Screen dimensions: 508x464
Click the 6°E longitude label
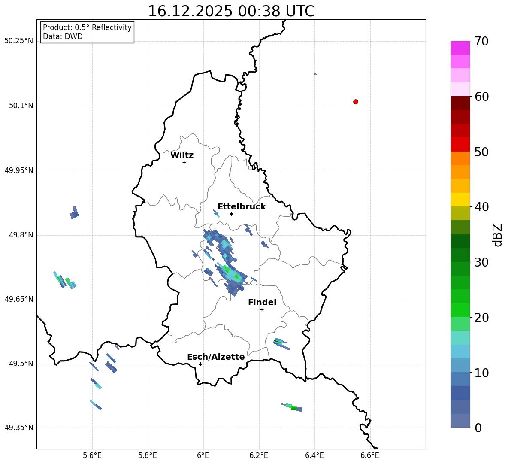(203, 455)
